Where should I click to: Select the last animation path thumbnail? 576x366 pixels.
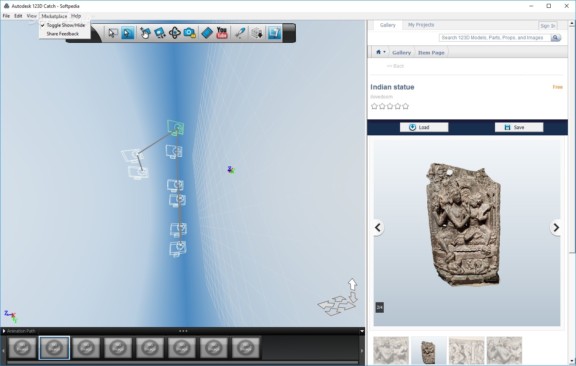pos(246,347)
